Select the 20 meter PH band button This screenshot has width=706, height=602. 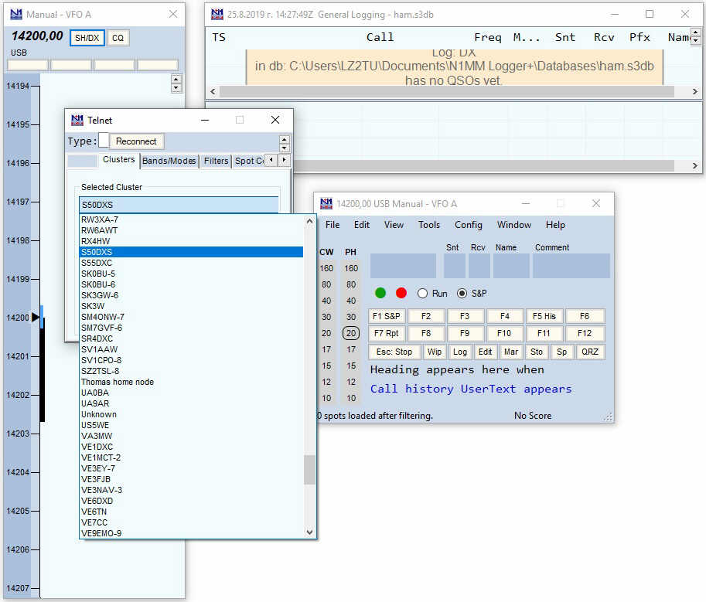[351, 333]
